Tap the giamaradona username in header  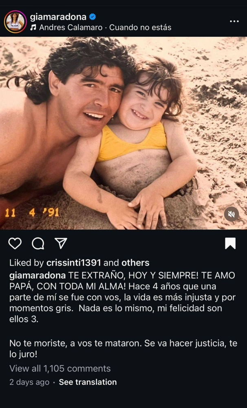point(58,17)
